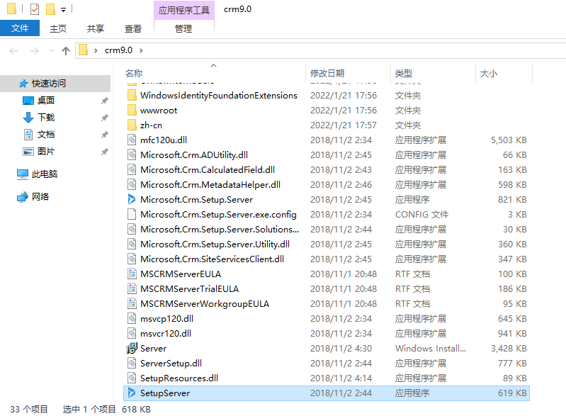Unpin 文档 using its pin icon
The width and height of the screenshot is (566, 416).
[104, 135]
